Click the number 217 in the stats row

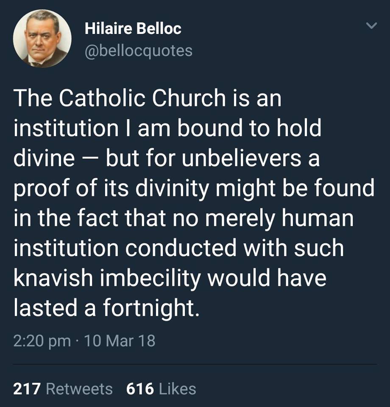[x=27, y=389]
